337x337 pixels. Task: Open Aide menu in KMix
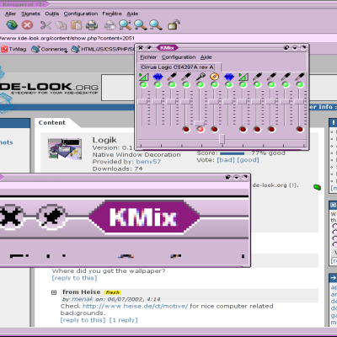[x=206, y=57]
